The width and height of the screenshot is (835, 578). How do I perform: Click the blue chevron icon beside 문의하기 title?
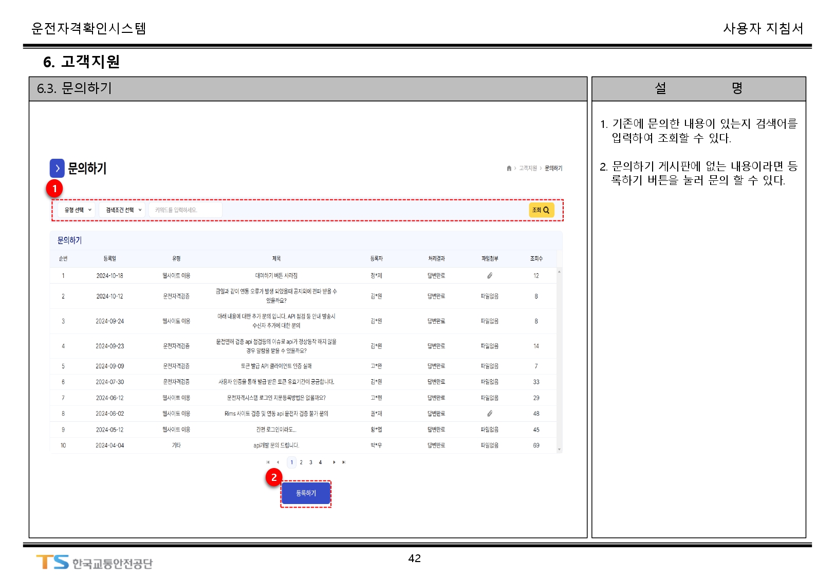pos(57,168)
